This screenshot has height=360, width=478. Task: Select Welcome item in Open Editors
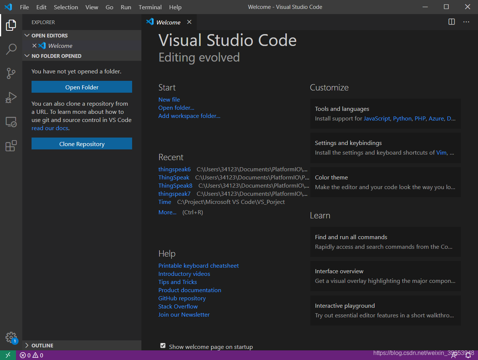point(82,46)
